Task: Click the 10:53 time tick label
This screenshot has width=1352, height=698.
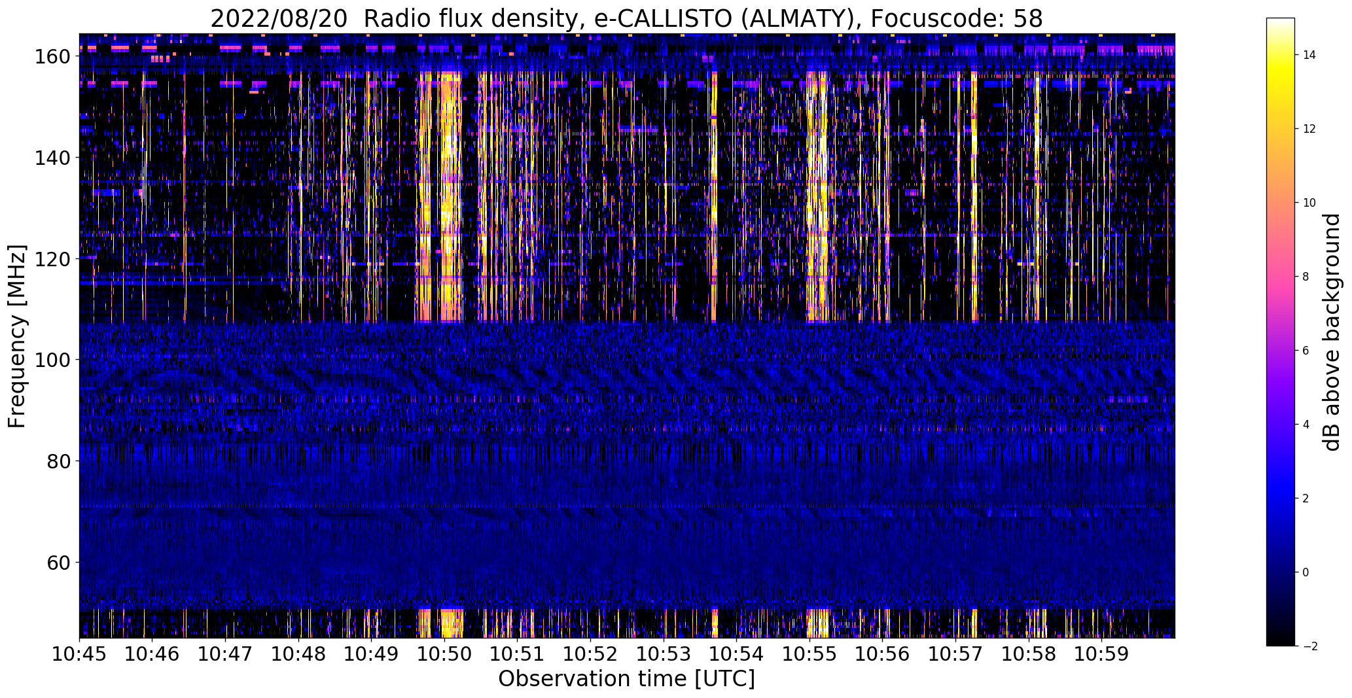Action: [664, 653]
